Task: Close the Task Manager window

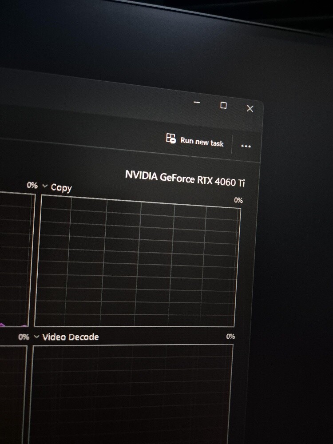Action: click(x=250, y=108)
